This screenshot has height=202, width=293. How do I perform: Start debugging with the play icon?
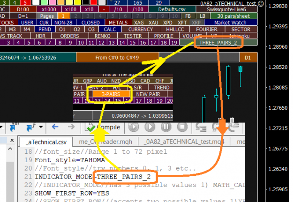pos(150,127)
